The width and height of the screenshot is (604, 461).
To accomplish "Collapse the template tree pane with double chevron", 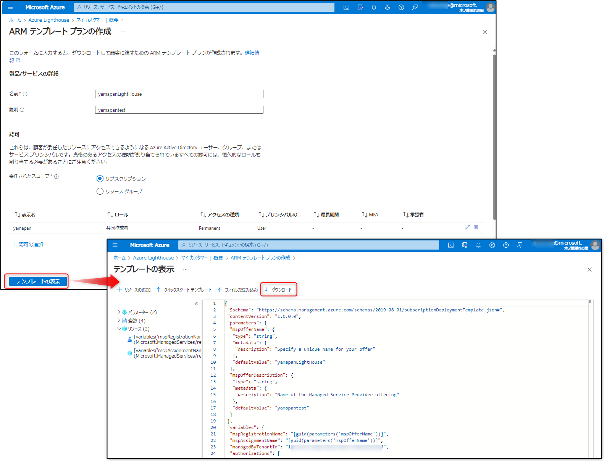I will pos(196,304).
